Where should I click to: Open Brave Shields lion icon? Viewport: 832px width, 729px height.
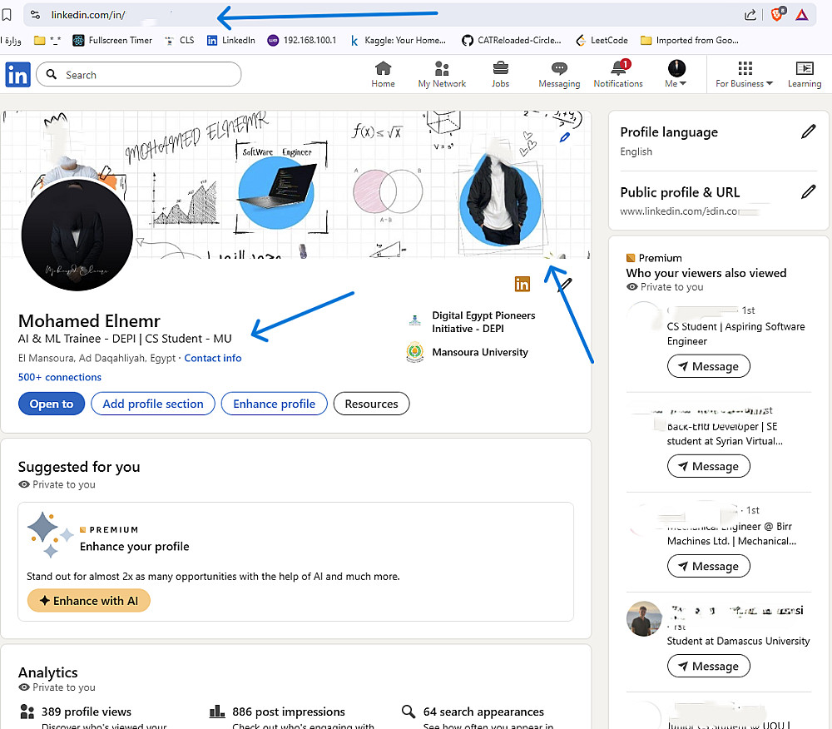pyautogui.click(x=777, y=14)
